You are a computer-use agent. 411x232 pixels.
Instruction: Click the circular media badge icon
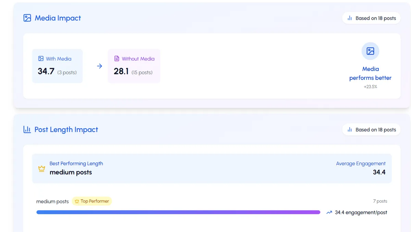(x=370, y=51)
